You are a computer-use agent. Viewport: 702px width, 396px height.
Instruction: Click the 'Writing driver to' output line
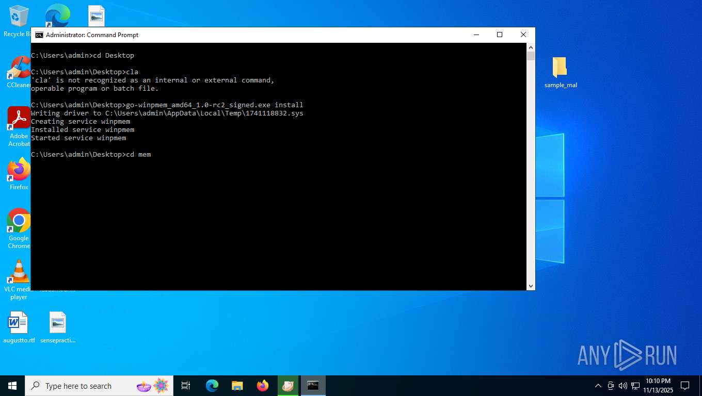[x=167, y=113]
